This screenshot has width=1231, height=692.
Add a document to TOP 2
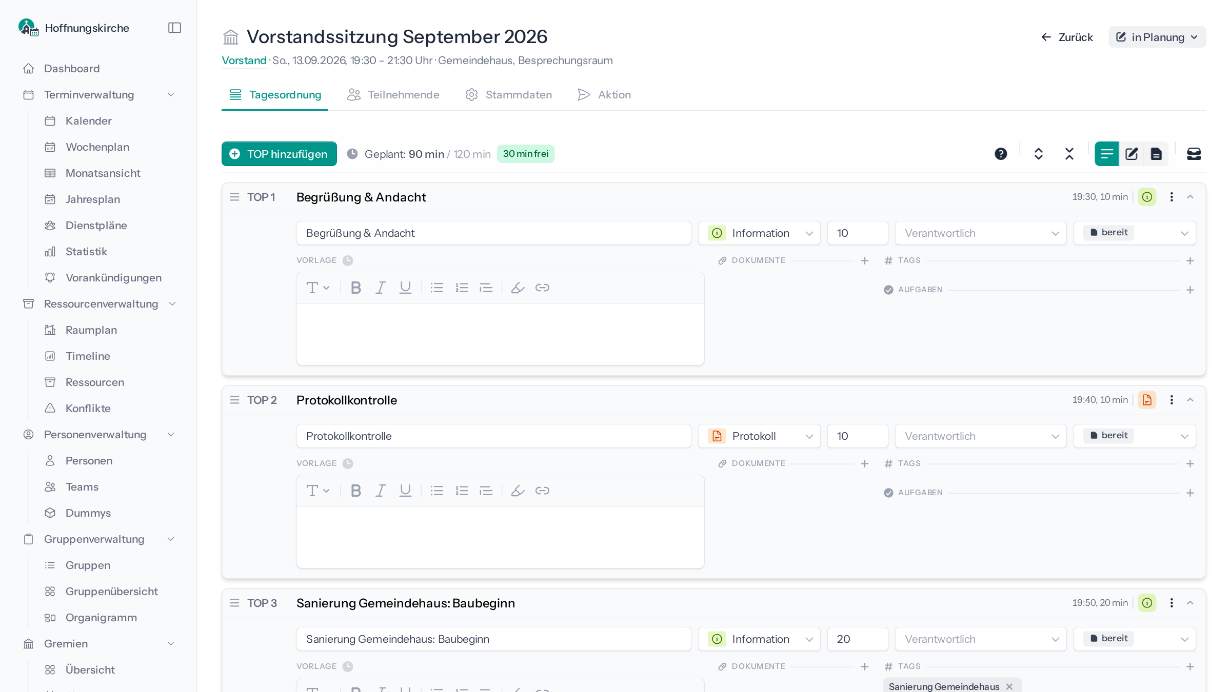tap(865, 464)
